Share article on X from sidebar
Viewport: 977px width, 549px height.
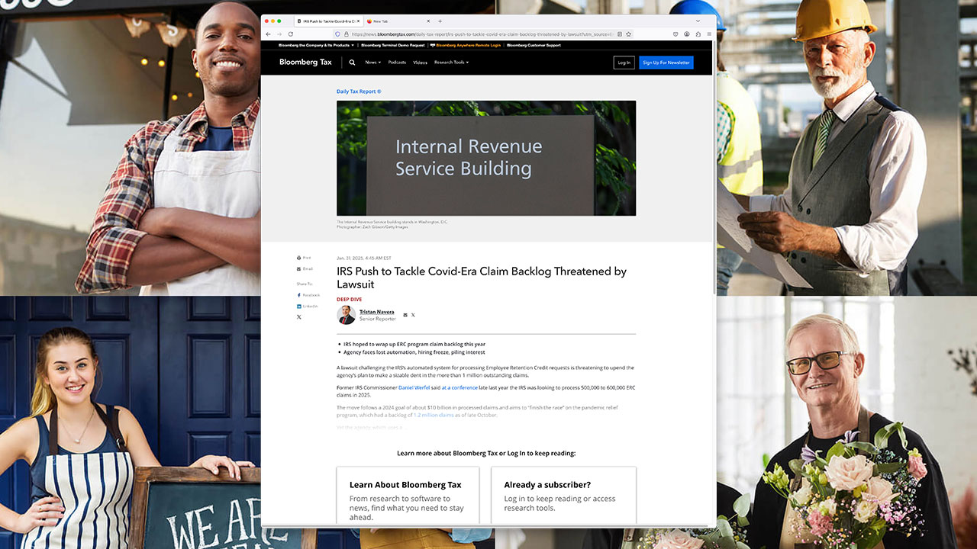[299, 316]
